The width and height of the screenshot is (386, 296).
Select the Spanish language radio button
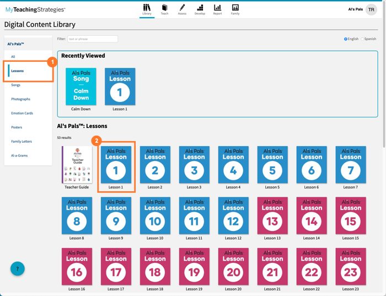point(362,39)
